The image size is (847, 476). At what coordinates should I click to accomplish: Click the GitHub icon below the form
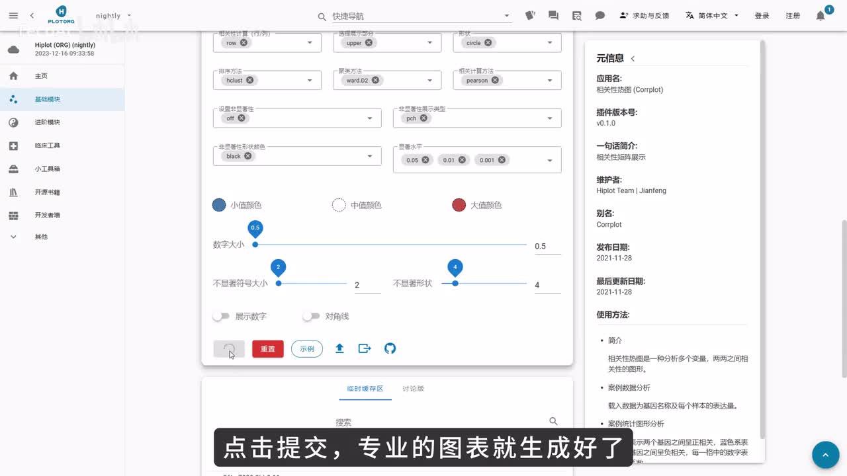click(390, 348)
